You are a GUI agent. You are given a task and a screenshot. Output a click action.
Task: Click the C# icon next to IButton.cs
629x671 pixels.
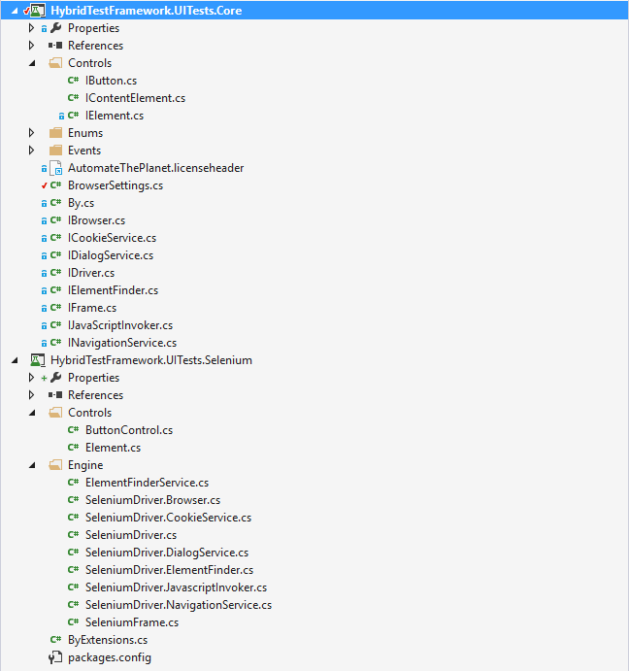[73, 80]
